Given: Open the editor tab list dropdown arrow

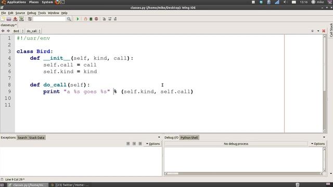Looking at the screenshot, I should (318, 31).
